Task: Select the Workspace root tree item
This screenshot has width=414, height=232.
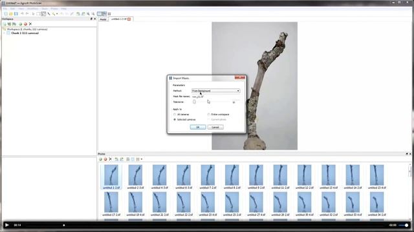Action: pos(27,29)
